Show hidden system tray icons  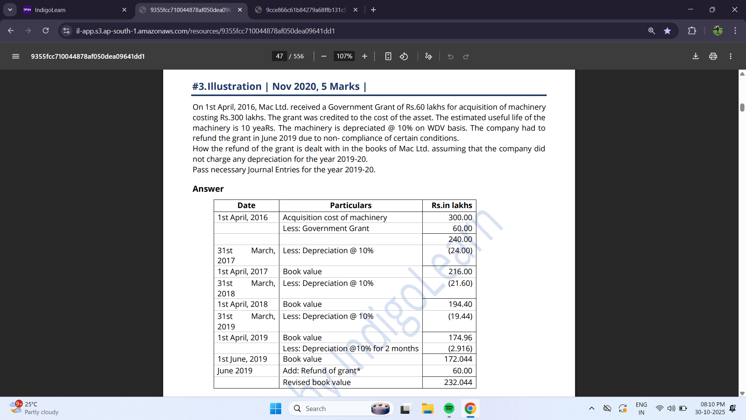point(591,408)
